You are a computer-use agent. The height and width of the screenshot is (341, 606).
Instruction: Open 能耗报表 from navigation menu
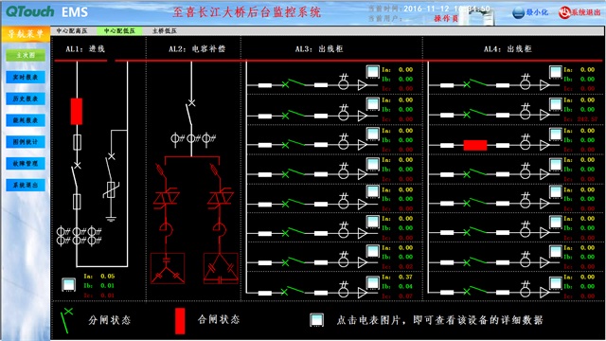(x=26, y=120)
